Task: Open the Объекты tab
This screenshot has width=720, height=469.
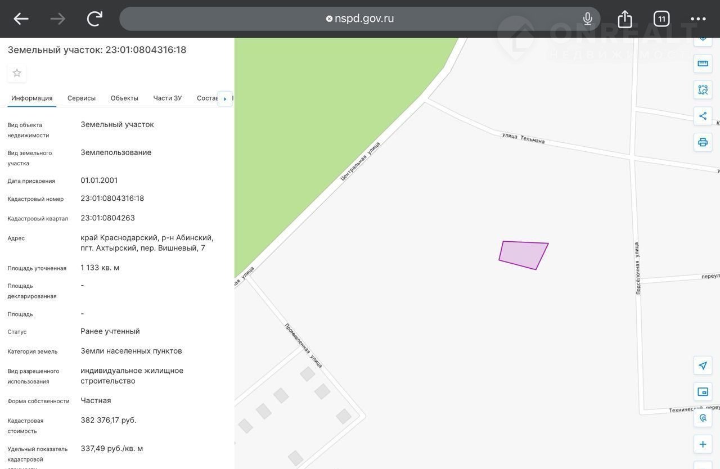Action: pos(124,98)
